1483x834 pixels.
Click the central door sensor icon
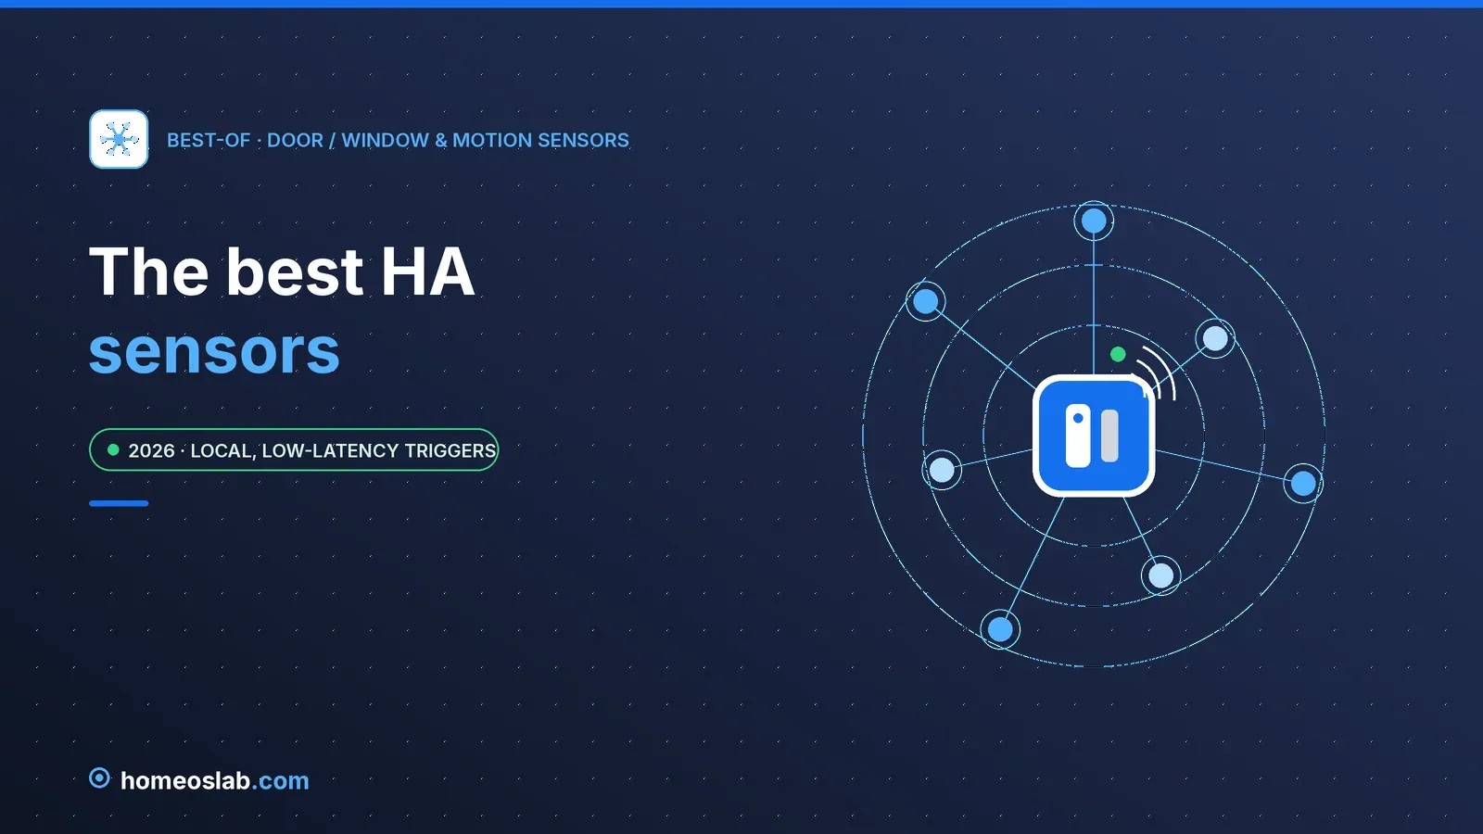(1094, 436)
